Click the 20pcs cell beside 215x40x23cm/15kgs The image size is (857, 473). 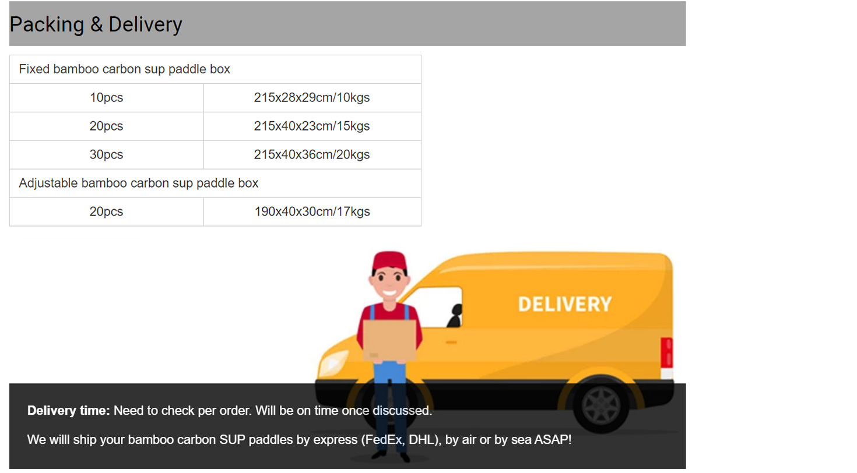(106, 126)
